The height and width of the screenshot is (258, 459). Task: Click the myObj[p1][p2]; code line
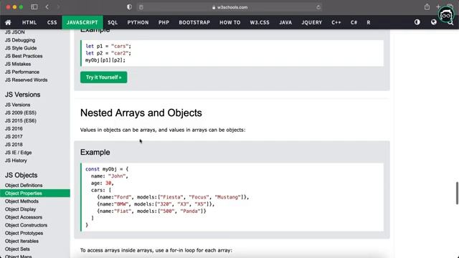point(105,60)
